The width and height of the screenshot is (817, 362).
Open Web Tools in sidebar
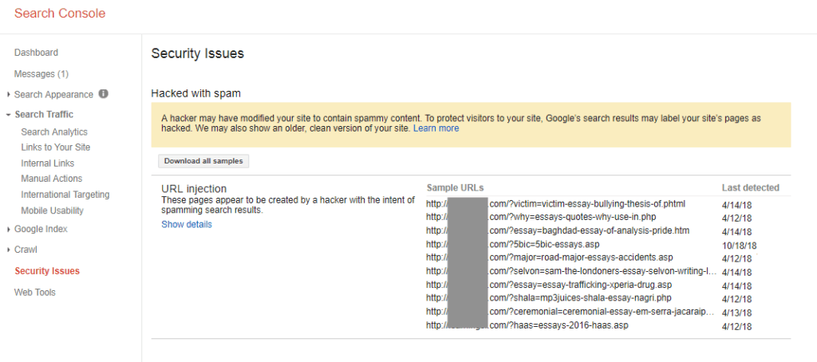coord(35,293)
